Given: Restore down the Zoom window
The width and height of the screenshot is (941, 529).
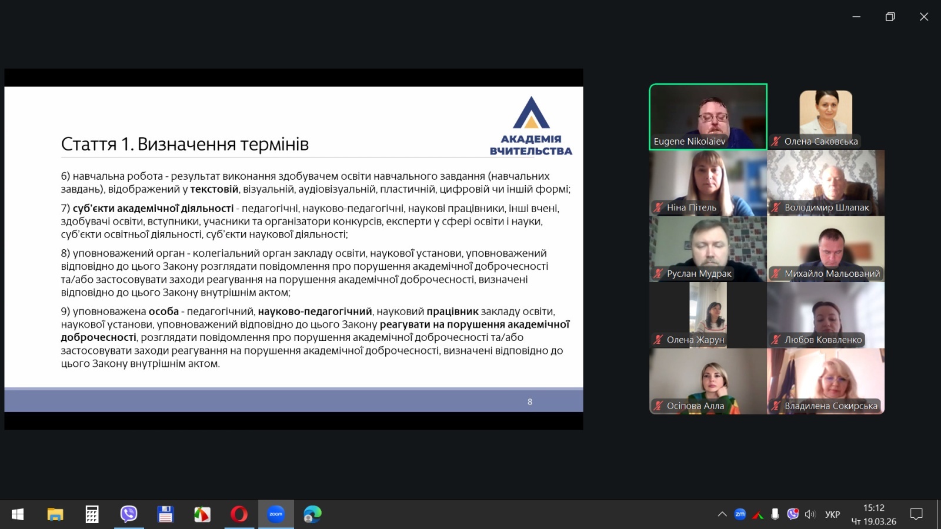Looking at the screenshot, I should 890,17.
